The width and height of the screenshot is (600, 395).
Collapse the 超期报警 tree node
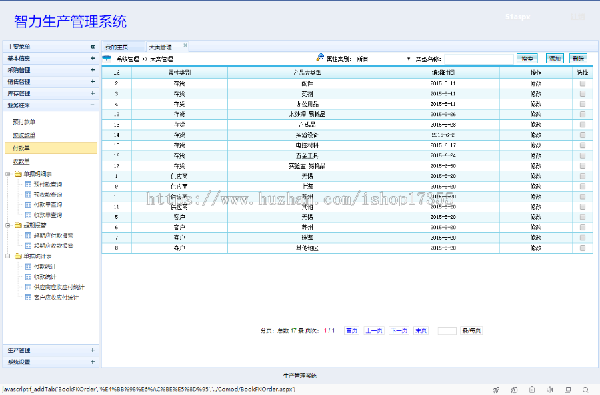(x=8, y=225)
